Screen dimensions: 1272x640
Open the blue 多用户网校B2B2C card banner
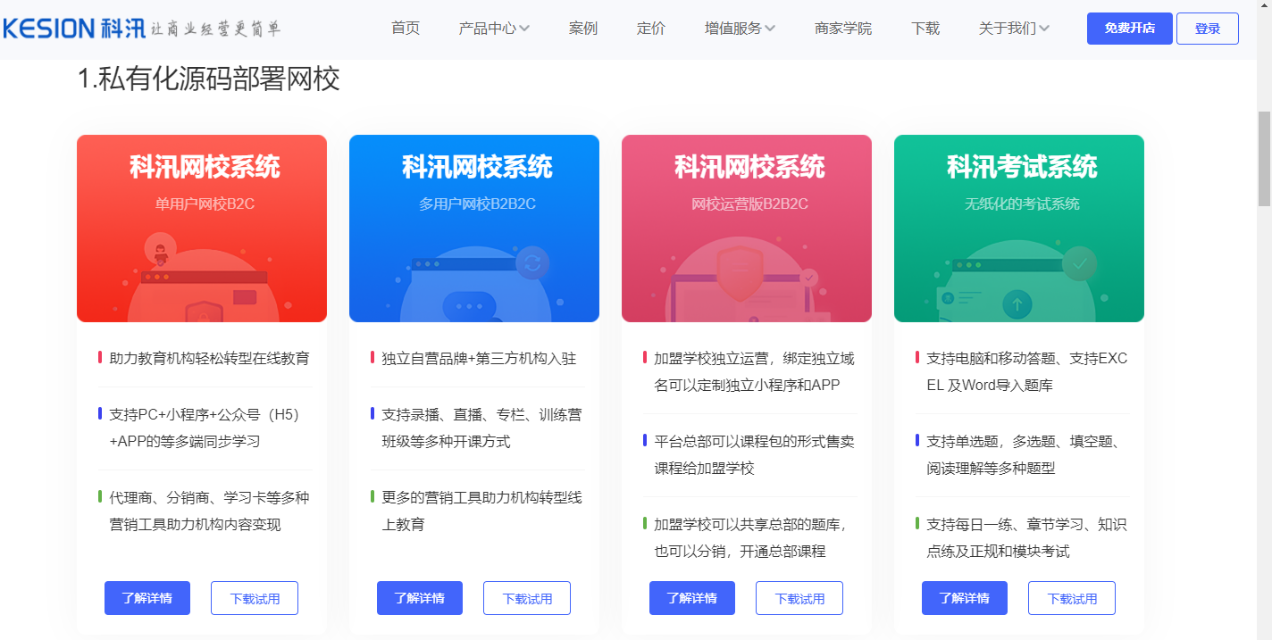(x=474, y=229)
